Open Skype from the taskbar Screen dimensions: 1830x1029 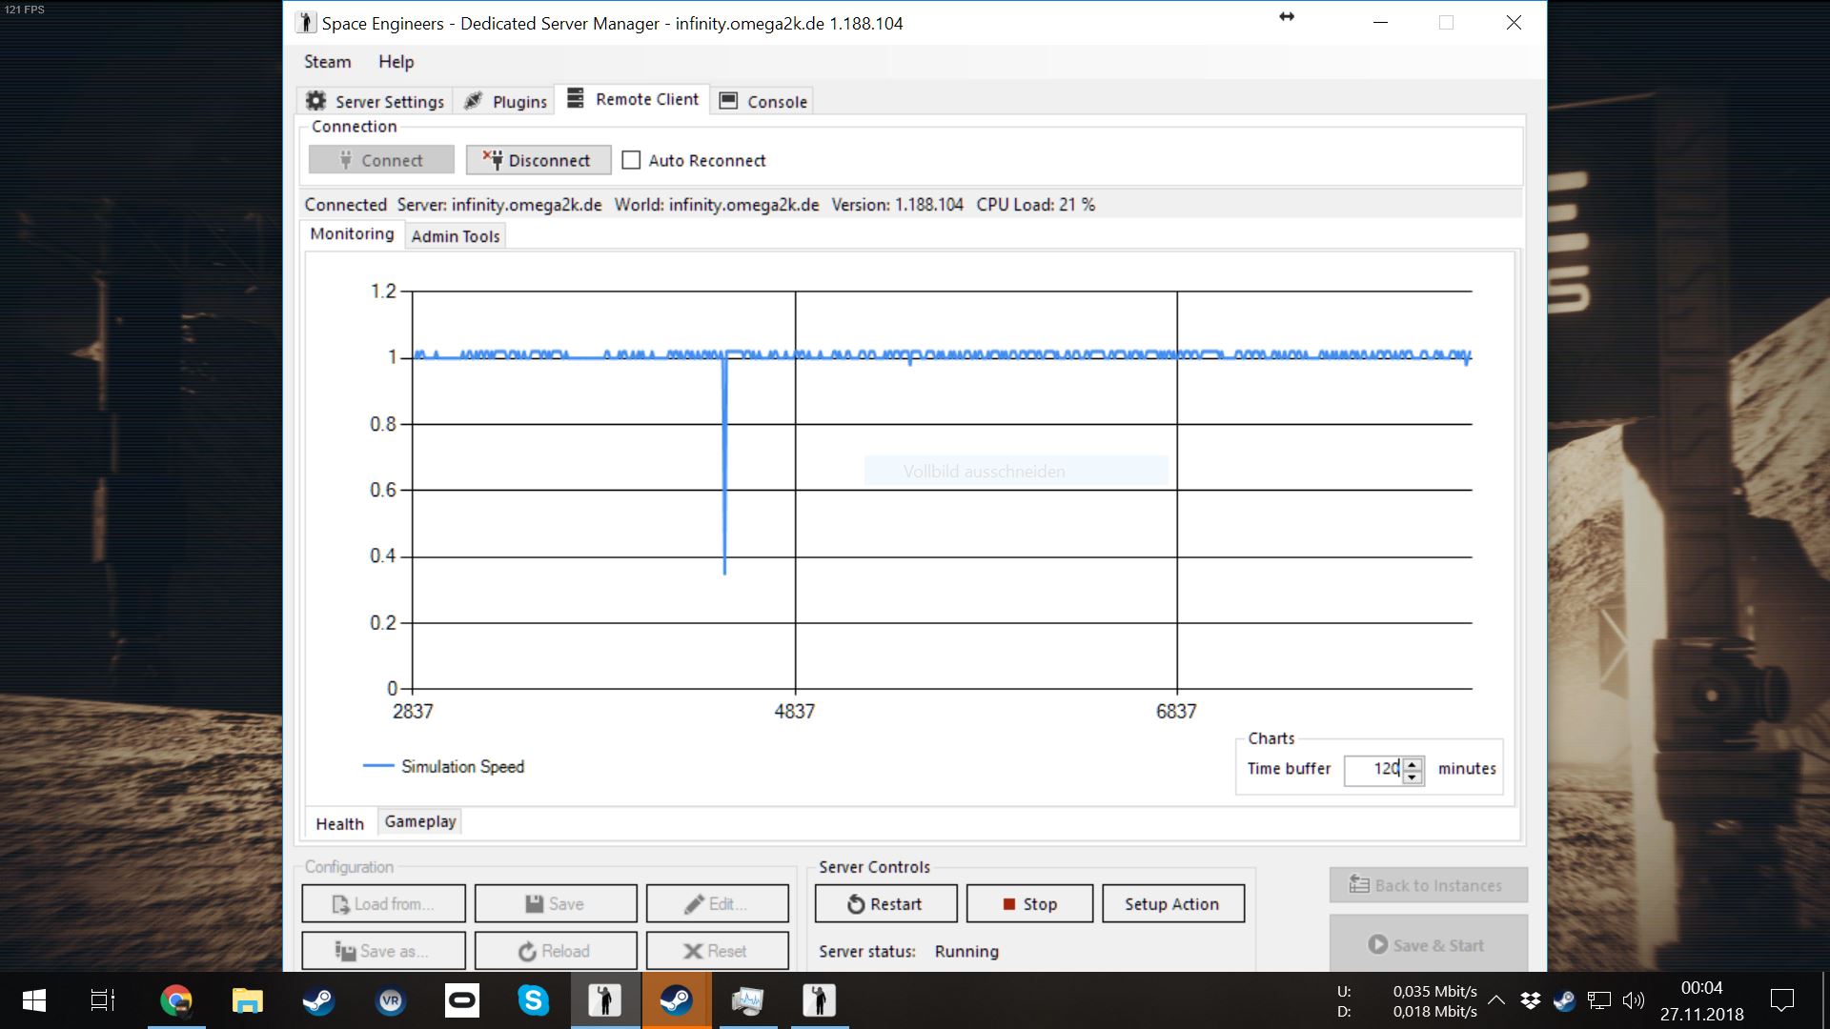533,1000
